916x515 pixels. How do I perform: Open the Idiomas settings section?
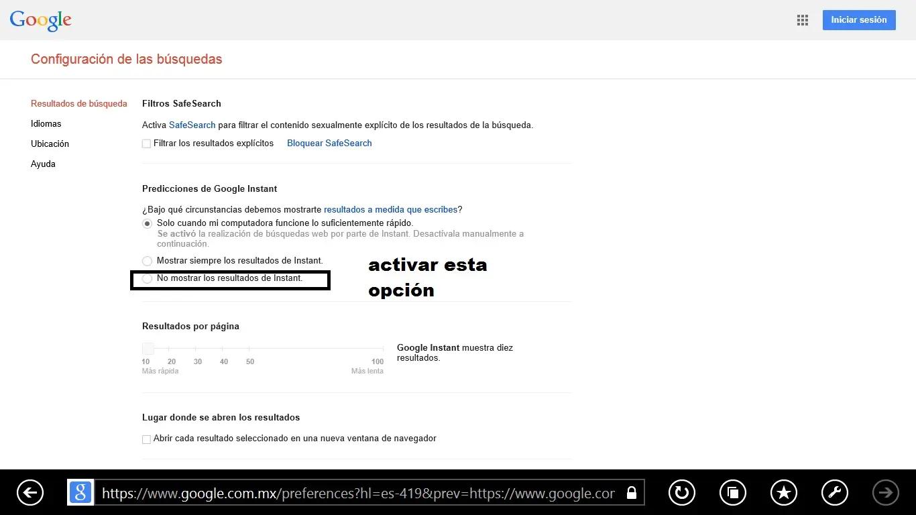click(x=46, y=124)
